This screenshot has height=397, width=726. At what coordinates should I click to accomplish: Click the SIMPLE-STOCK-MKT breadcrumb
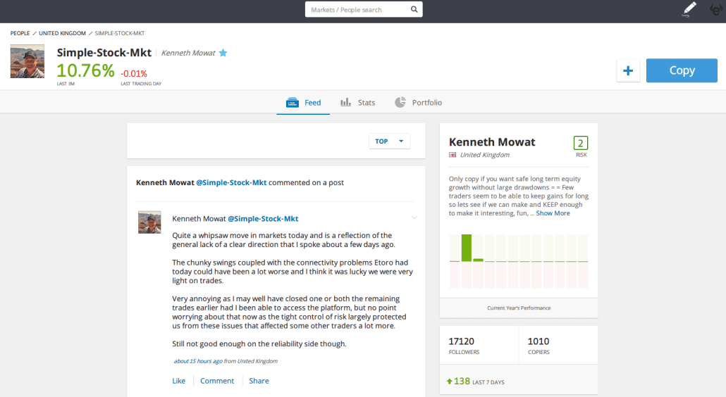tap(119, 33)
